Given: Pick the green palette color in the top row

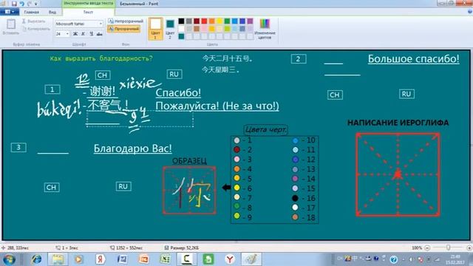Looking at the screenshot, I should coord(227,21).
